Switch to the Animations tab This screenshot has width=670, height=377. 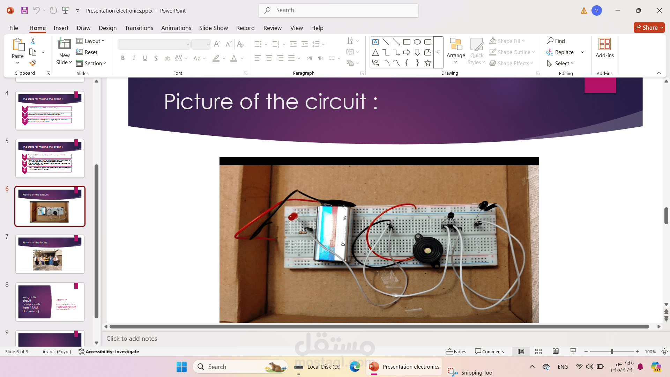(176, 28)
